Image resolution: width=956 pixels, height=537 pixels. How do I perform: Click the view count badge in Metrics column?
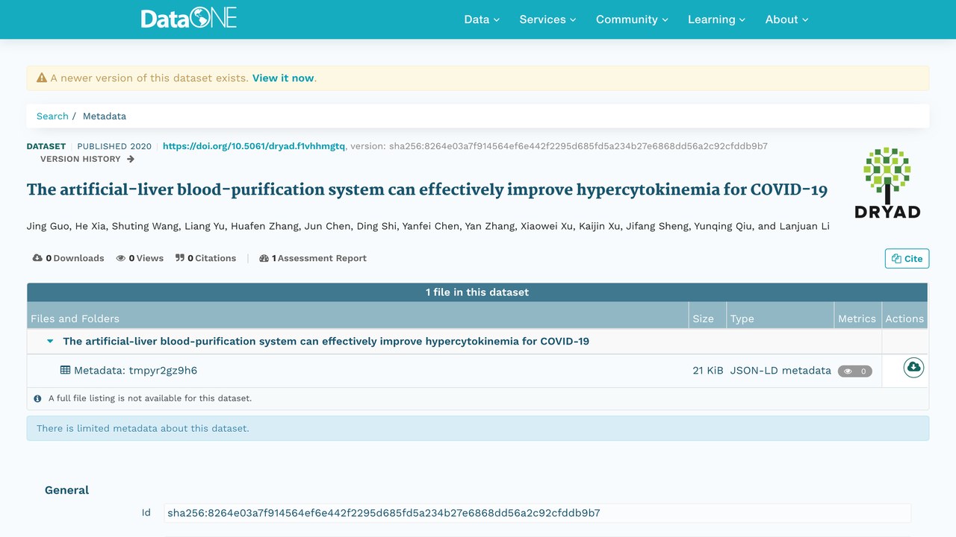pos(855,371)
